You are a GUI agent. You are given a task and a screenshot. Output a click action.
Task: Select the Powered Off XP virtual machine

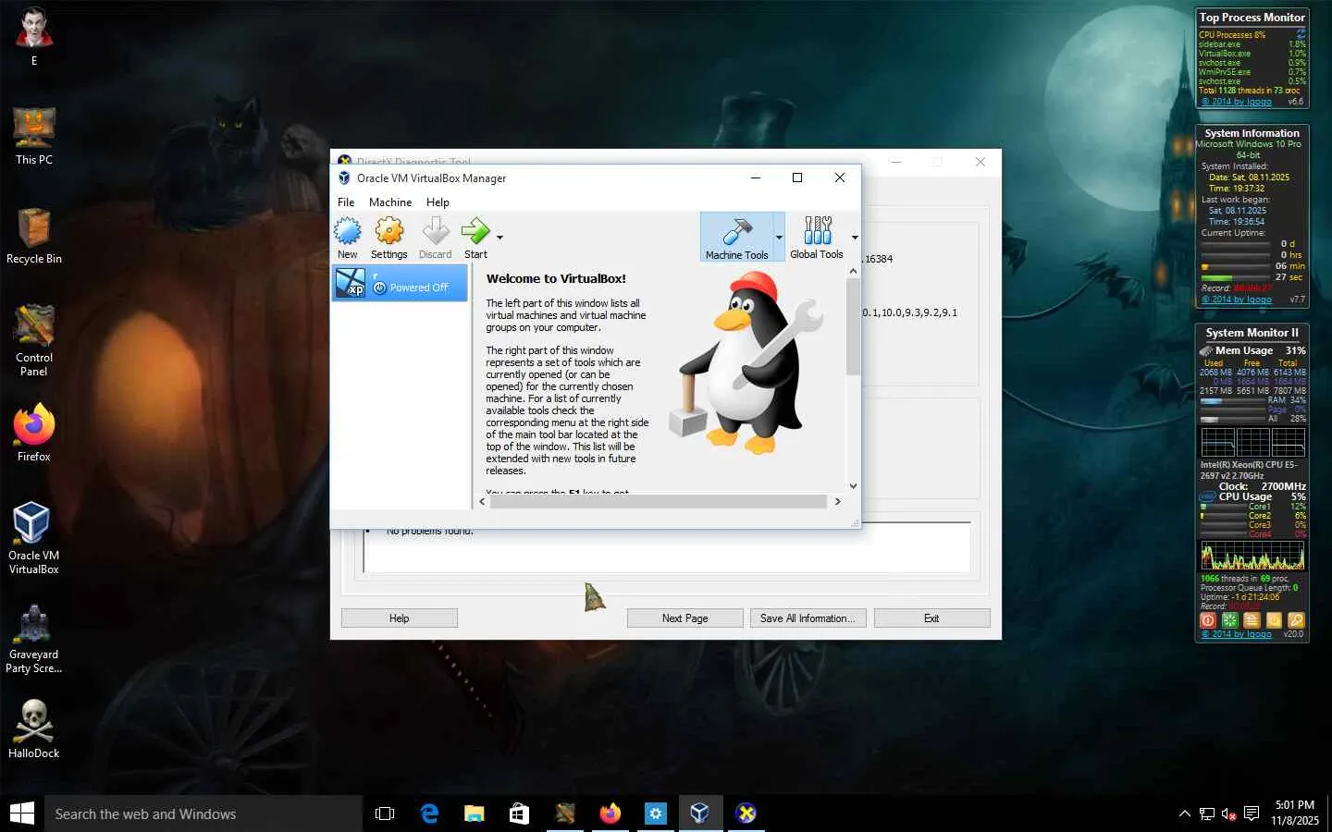click(400, 283)
